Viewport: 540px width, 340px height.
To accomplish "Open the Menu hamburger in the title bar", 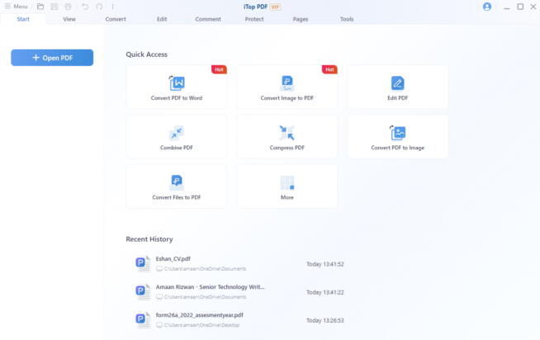I will point(15,7).
